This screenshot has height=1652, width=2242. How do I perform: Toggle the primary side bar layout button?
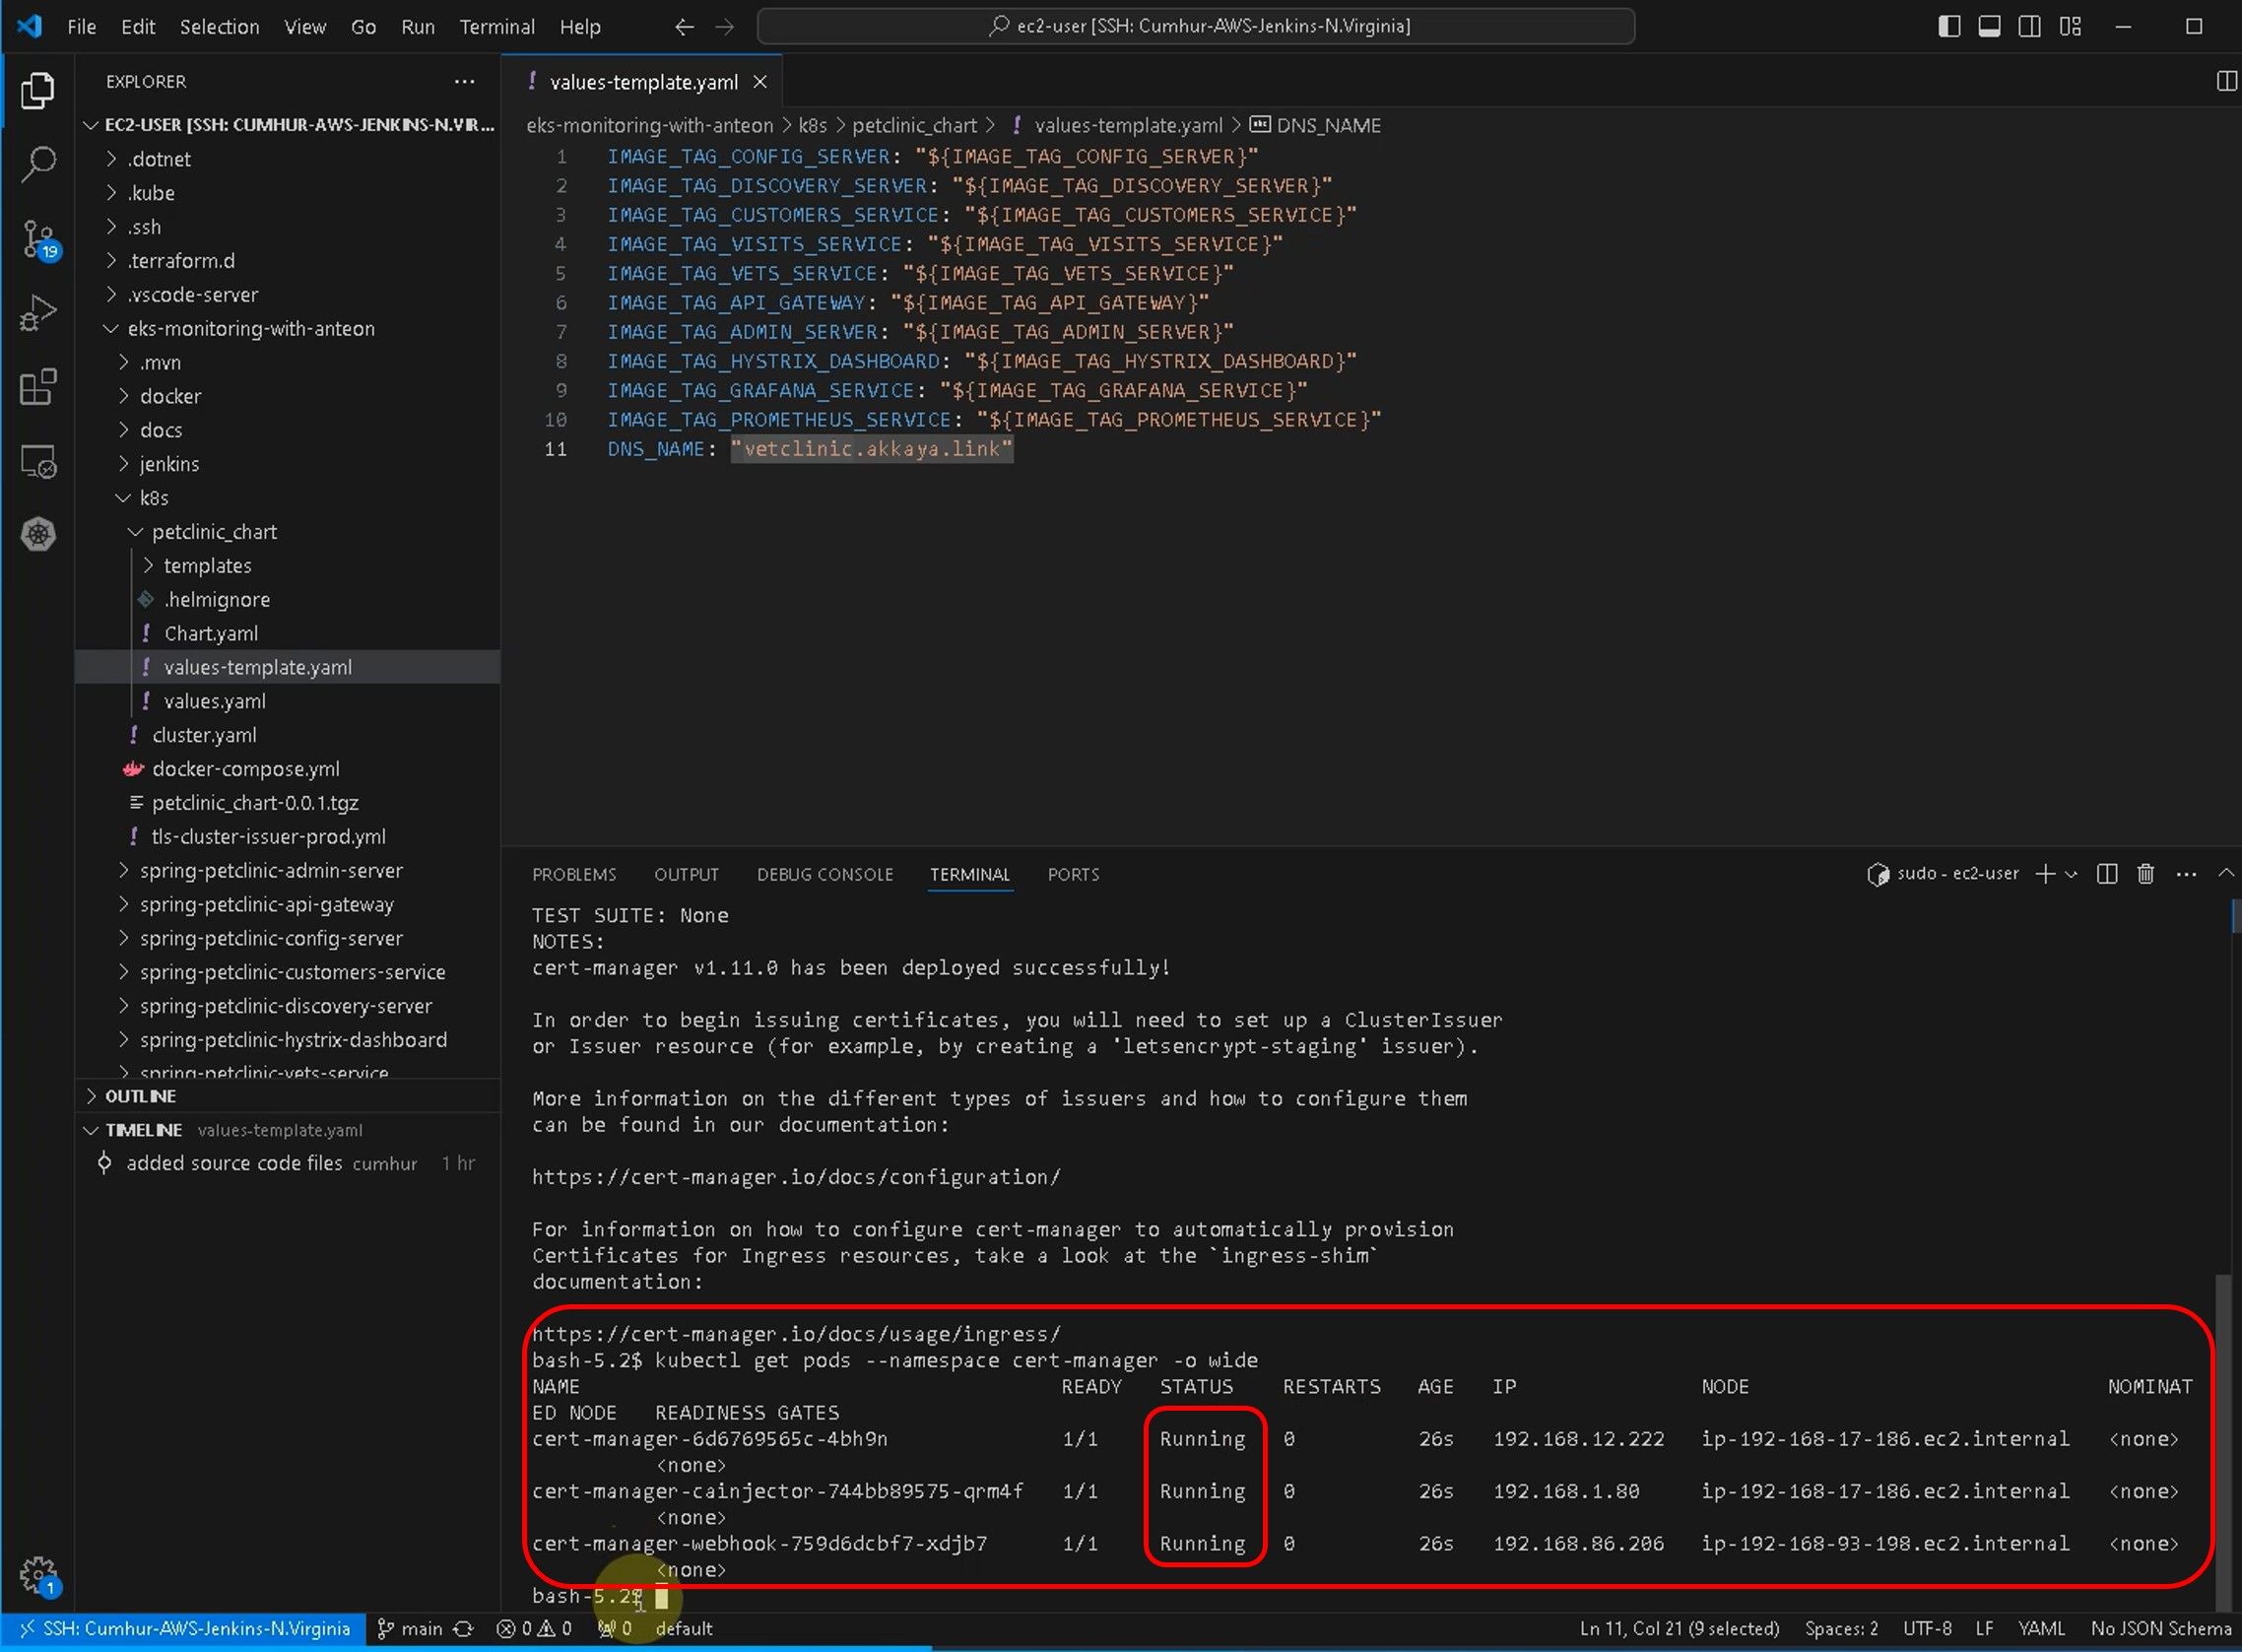(x=1949, y=27)
